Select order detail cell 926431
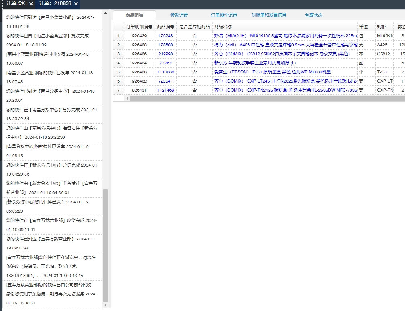405x311 pixels. click(x=139, y=90)
